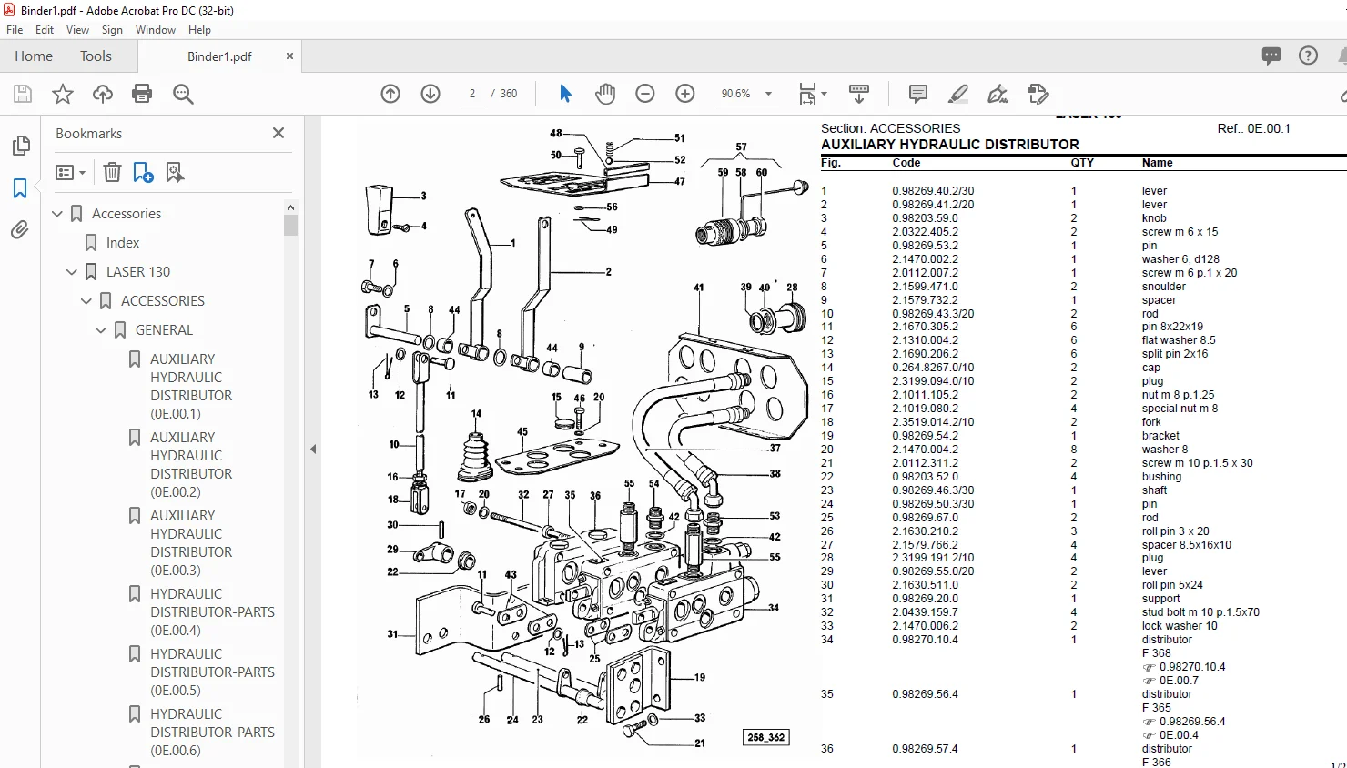Open the sign document pen tool
The width and height of the screenshot is (1347, 768).
[x=998, y=94]
